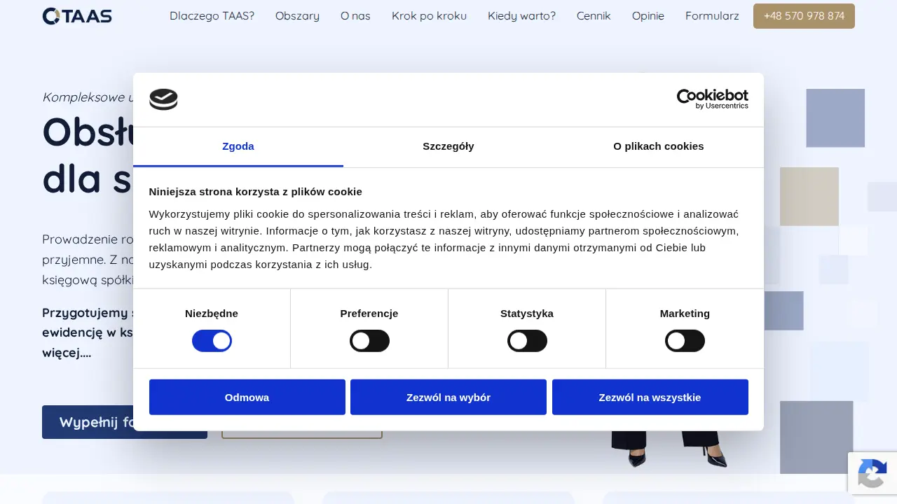The height and width of the screenshot is (504, 897).
Task: Toggle the Niezbędne cookies switch
Action: point(212,341)
